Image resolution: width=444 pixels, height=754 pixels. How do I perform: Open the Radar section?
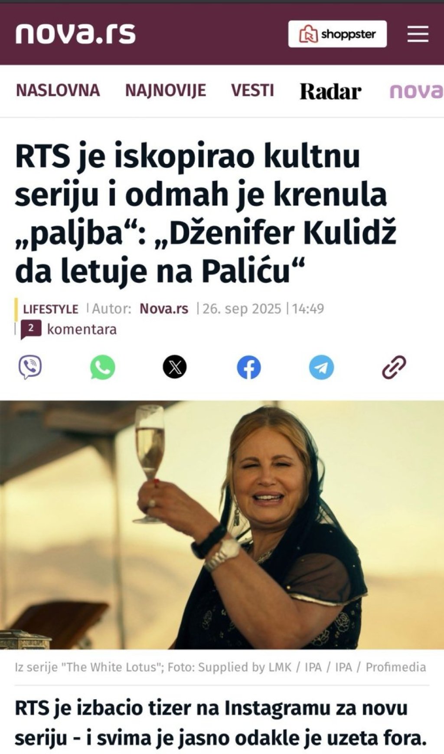coord(330,91)
